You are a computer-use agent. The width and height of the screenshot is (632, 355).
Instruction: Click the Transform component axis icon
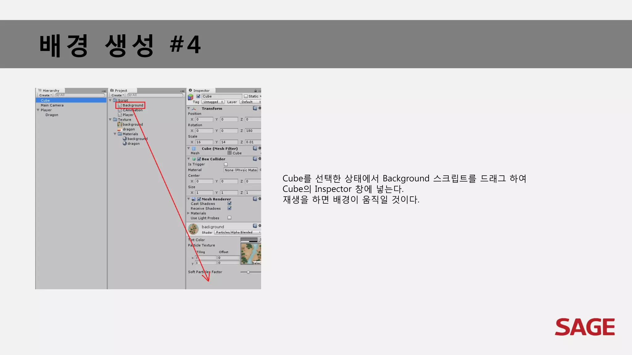194,108
